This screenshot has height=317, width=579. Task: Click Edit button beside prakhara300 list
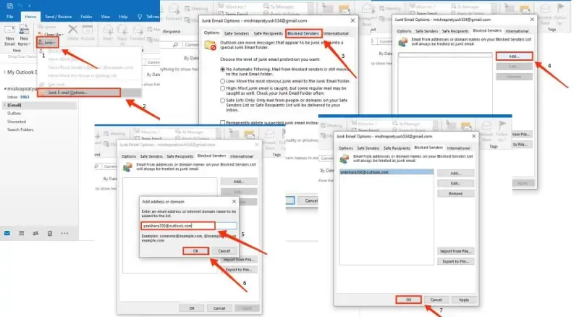coord(456,183)
